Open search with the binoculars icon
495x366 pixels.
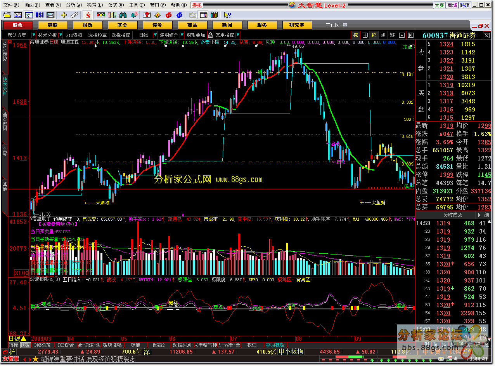pyautogui.click(x=123, y=15)
